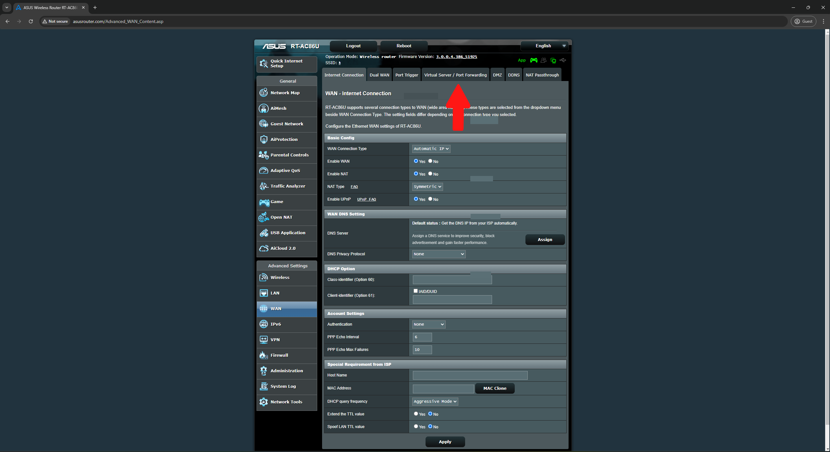Viewport: 830px width, 452px height.
Task: Set Enable UPnP to No
Action: click(x=430, y=199)
